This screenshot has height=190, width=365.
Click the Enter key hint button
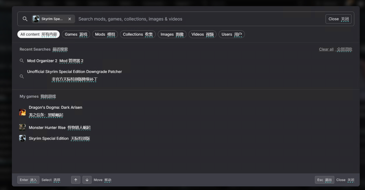coord(28,180)
